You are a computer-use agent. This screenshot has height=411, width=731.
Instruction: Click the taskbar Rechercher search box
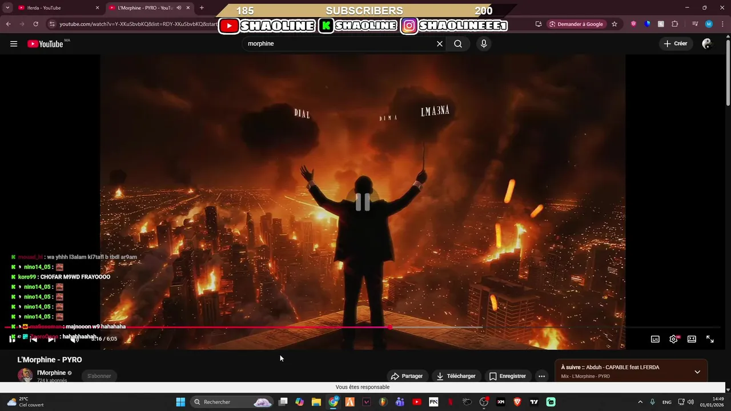point(231,402)
